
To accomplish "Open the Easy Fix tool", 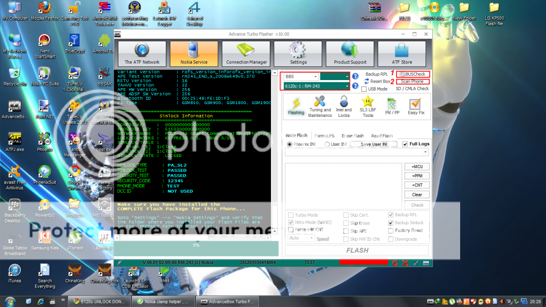I will pos(416,106).
